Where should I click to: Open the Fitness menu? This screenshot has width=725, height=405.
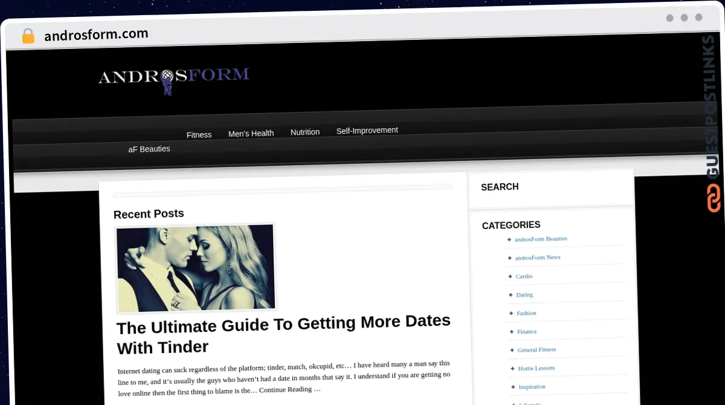point(199,135)
